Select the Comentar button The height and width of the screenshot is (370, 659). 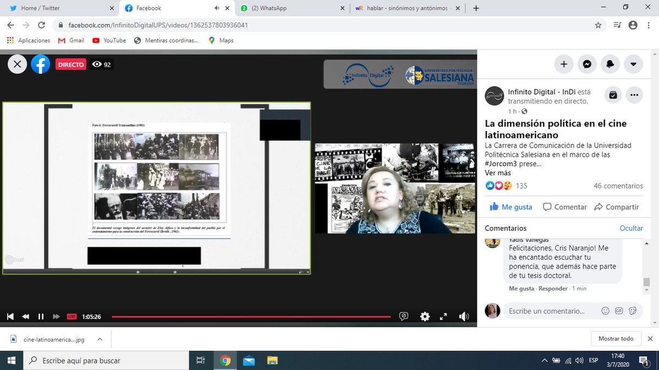click(565, 207)
